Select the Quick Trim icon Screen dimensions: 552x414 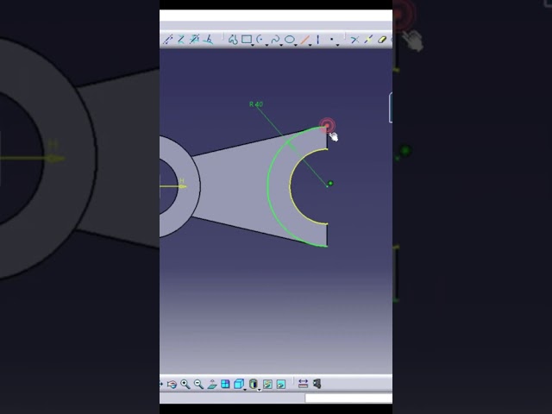pyautogui.click(x=368, y=40)
